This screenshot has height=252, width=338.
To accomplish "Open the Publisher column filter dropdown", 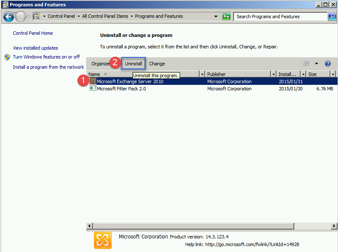I will [273, 74].
